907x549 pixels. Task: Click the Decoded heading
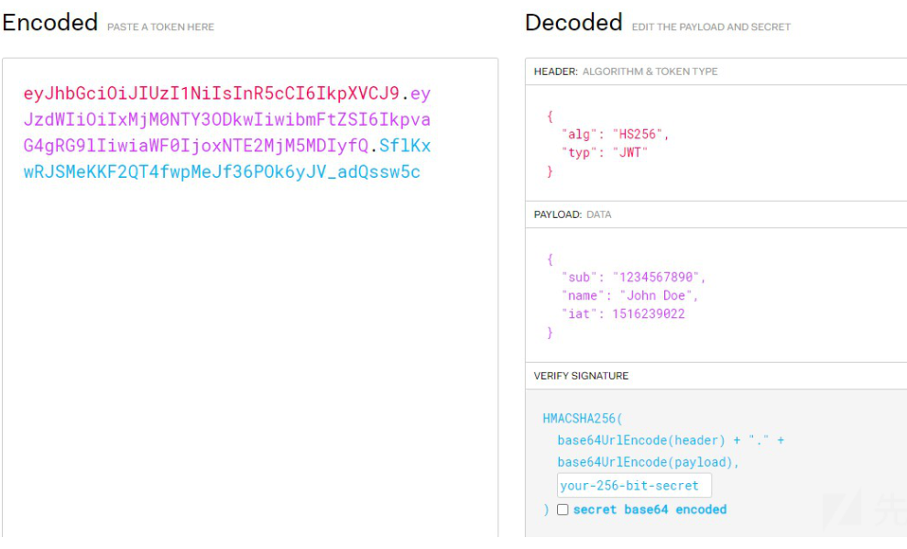coord(574,23)
